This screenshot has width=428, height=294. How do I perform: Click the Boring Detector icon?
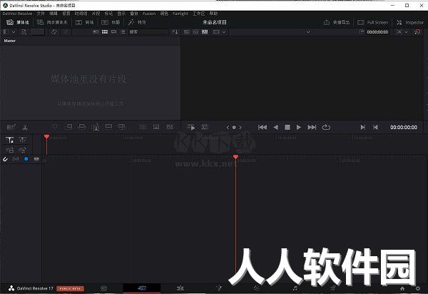point(11,127)
